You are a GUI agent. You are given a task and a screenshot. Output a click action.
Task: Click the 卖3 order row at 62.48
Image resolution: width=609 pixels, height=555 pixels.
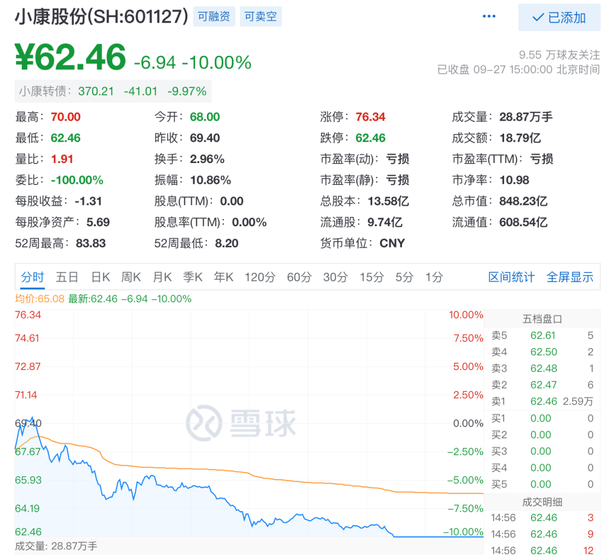point(542,368)
